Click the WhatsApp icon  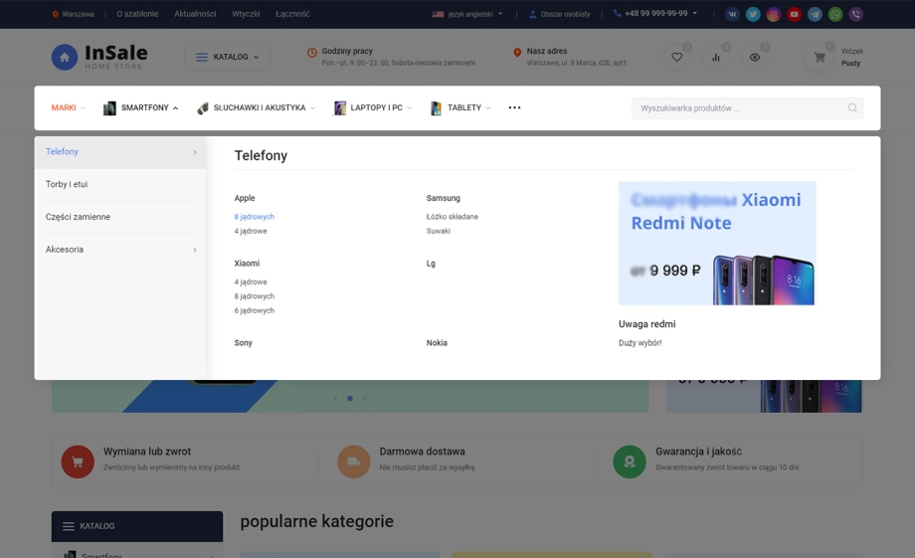click(x=835, y=14)
